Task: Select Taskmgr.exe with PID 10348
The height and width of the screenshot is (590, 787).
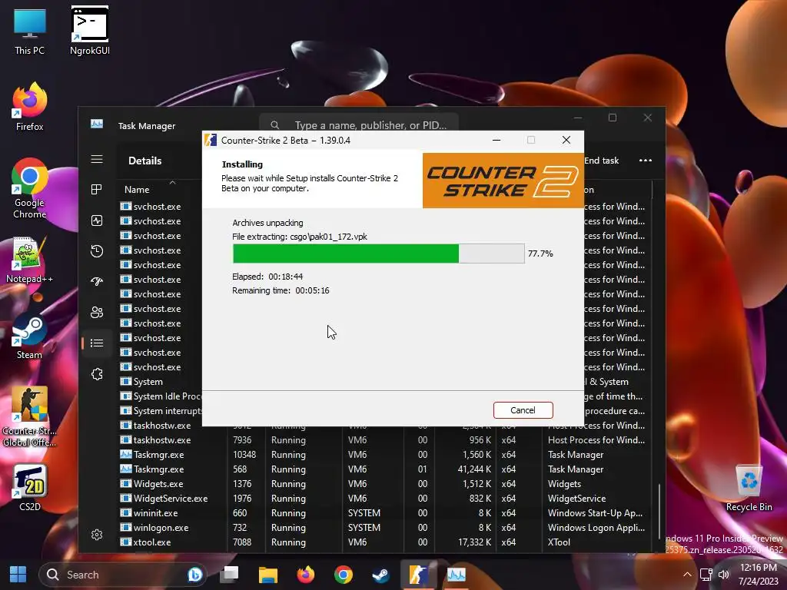Action: coord(384,455)
